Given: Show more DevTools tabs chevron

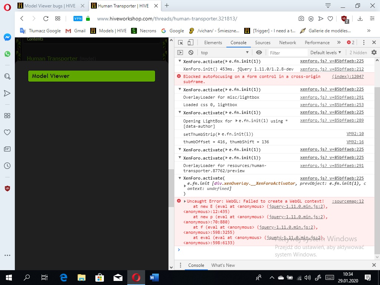Looking at the screenshot, I should tap(339, 42).
